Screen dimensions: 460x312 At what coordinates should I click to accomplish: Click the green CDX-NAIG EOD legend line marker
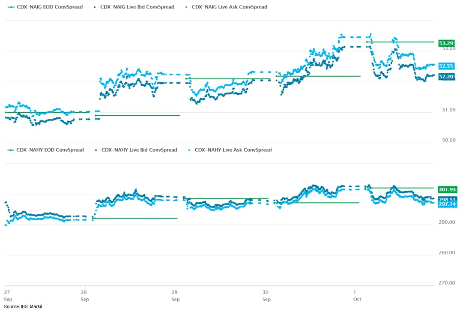pos(10,7)
